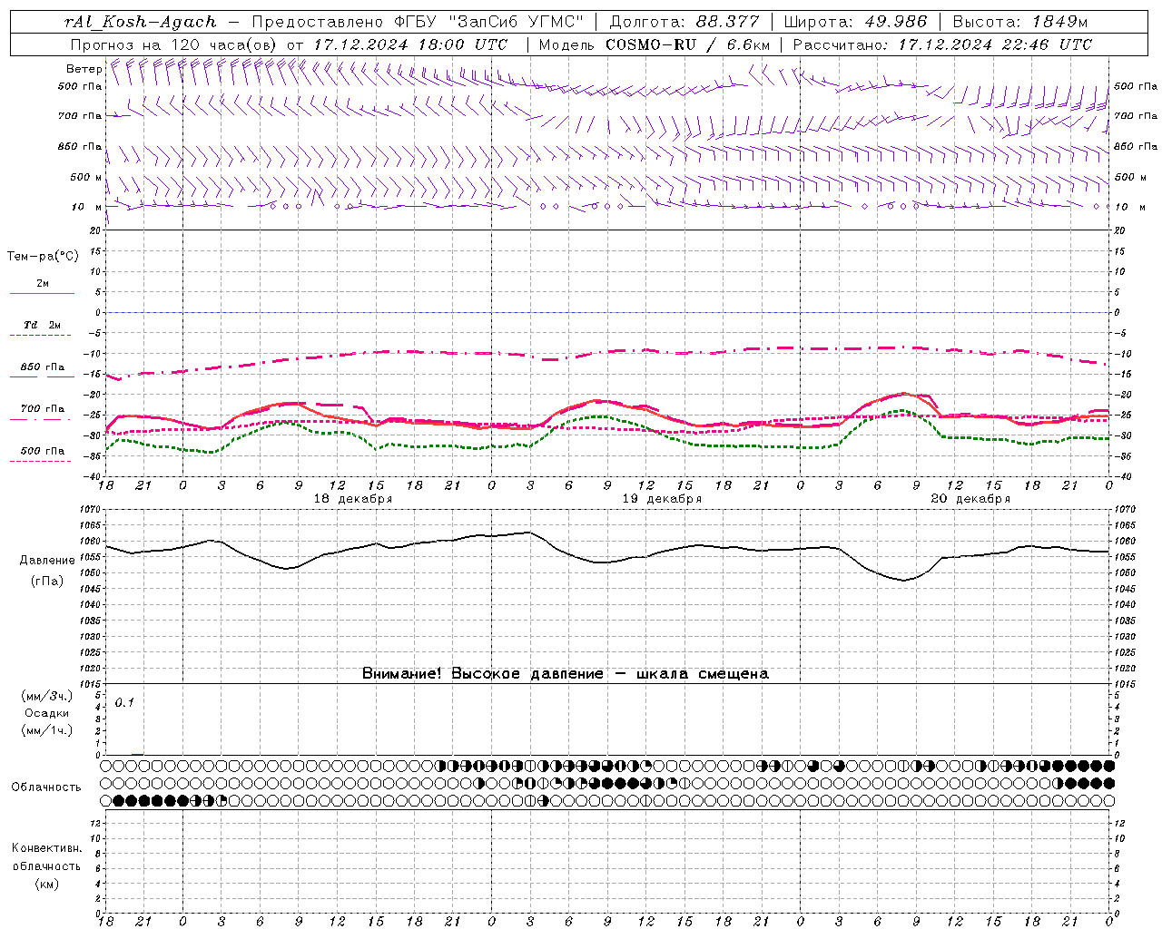Image resolution: width=1162 pixels, height=929 pixels.
Task: Click the Td 2м dew point legend entry
Action: tap(42, 325)
